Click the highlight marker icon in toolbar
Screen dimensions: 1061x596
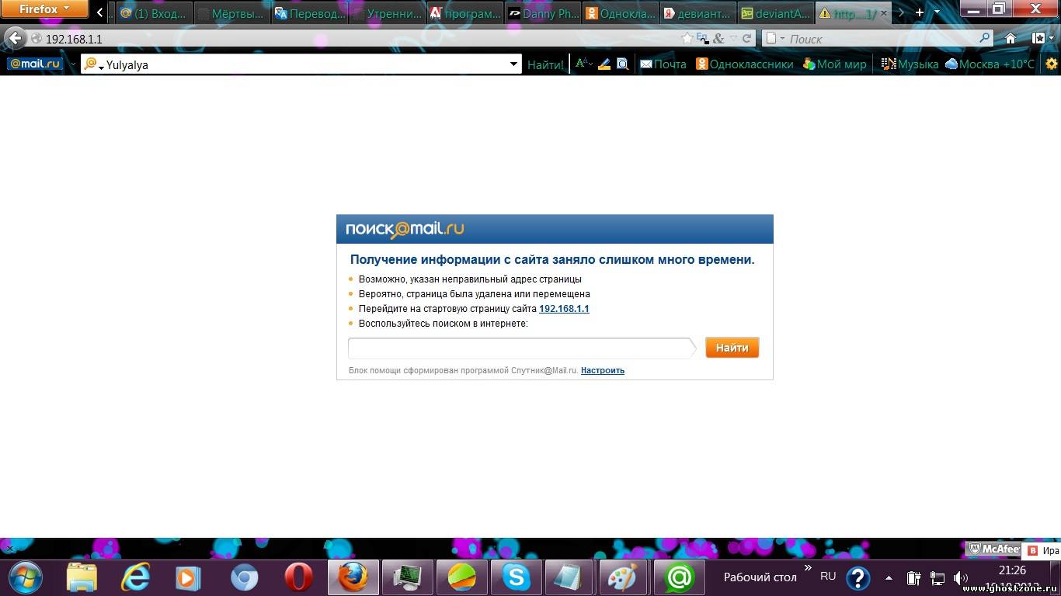click(x=604, y=64)
